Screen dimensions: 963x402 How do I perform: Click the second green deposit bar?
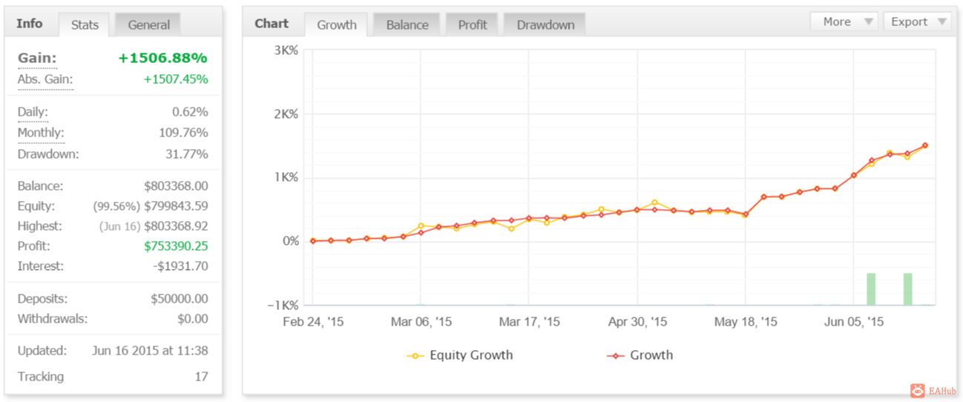pos(907,289)
